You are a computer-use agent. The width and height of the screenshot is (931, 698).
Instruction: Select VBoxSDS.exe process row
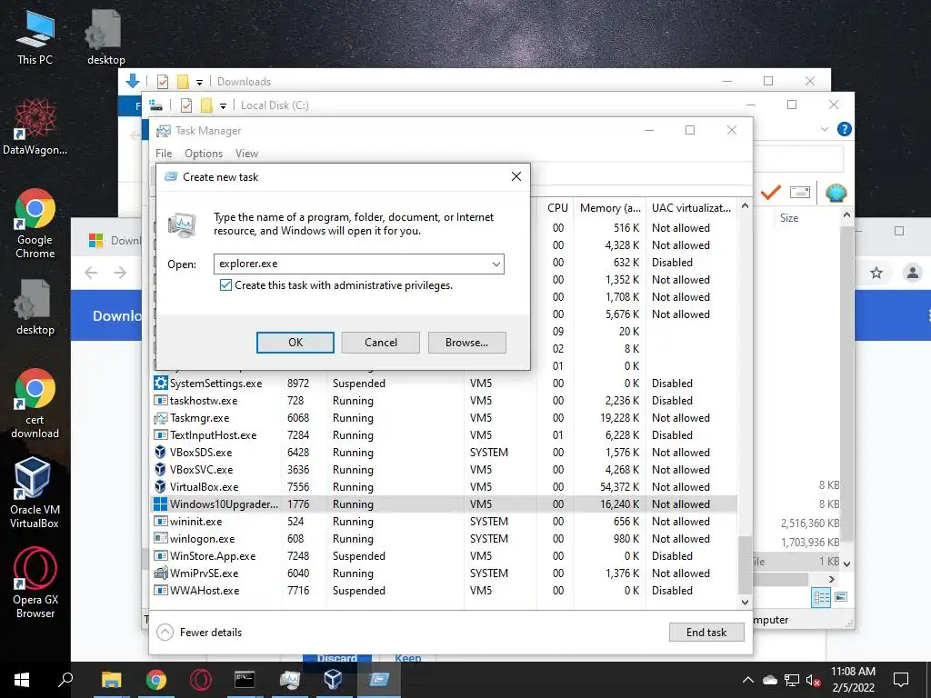(445, 453)
